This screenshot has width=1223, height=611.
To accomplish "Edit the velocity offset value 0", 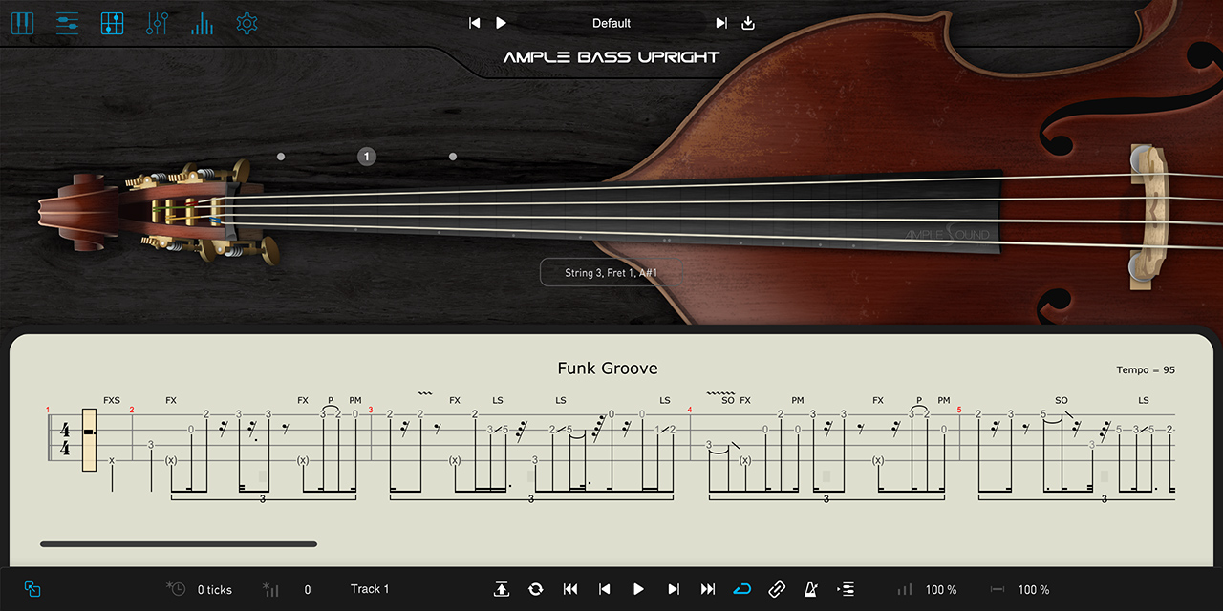I will (x=308, y=590).
